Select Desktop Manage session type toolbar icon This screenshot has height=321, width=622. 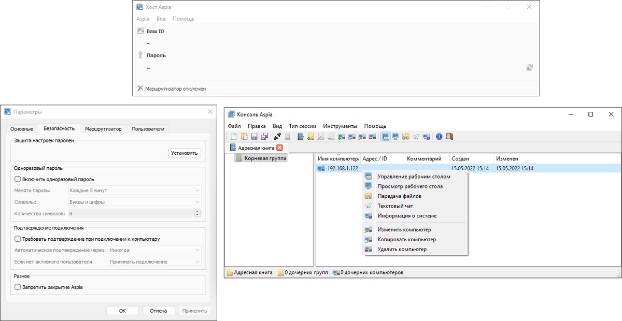(385, 137)
